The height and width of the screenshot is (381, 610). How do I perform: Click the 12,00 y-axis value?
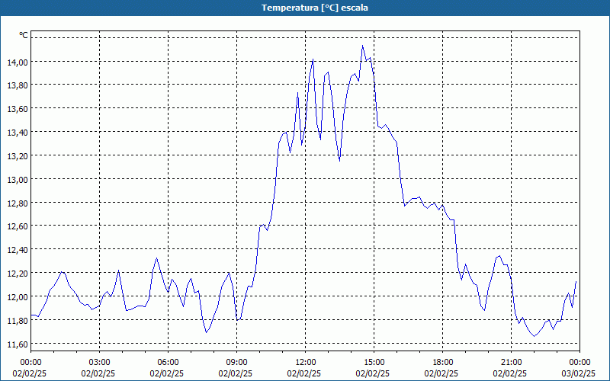18,297
